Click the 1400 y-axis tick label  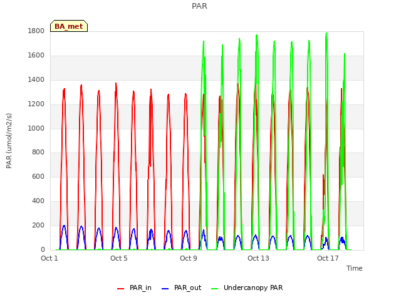coord(36,80)
